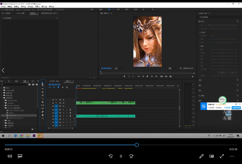The height and width of the screenshot is (164, 242).
Task: Select the Selection tool in Premiere toolbar
Action: 43,82
